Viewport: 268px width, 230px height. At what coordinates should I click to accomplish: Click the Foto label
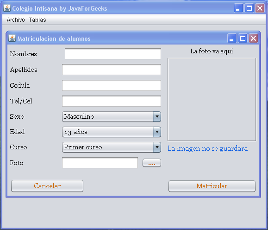pyautogui.click(x=17, y=163)
